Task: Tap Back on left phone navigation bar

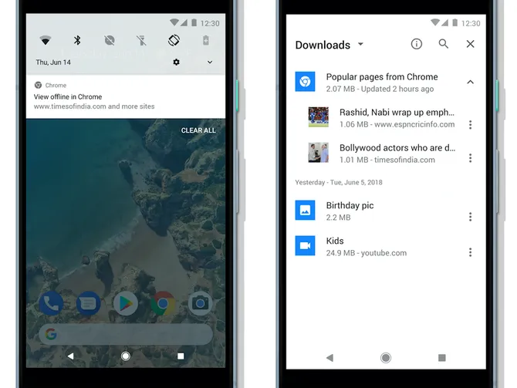Action: coord(70,356)
